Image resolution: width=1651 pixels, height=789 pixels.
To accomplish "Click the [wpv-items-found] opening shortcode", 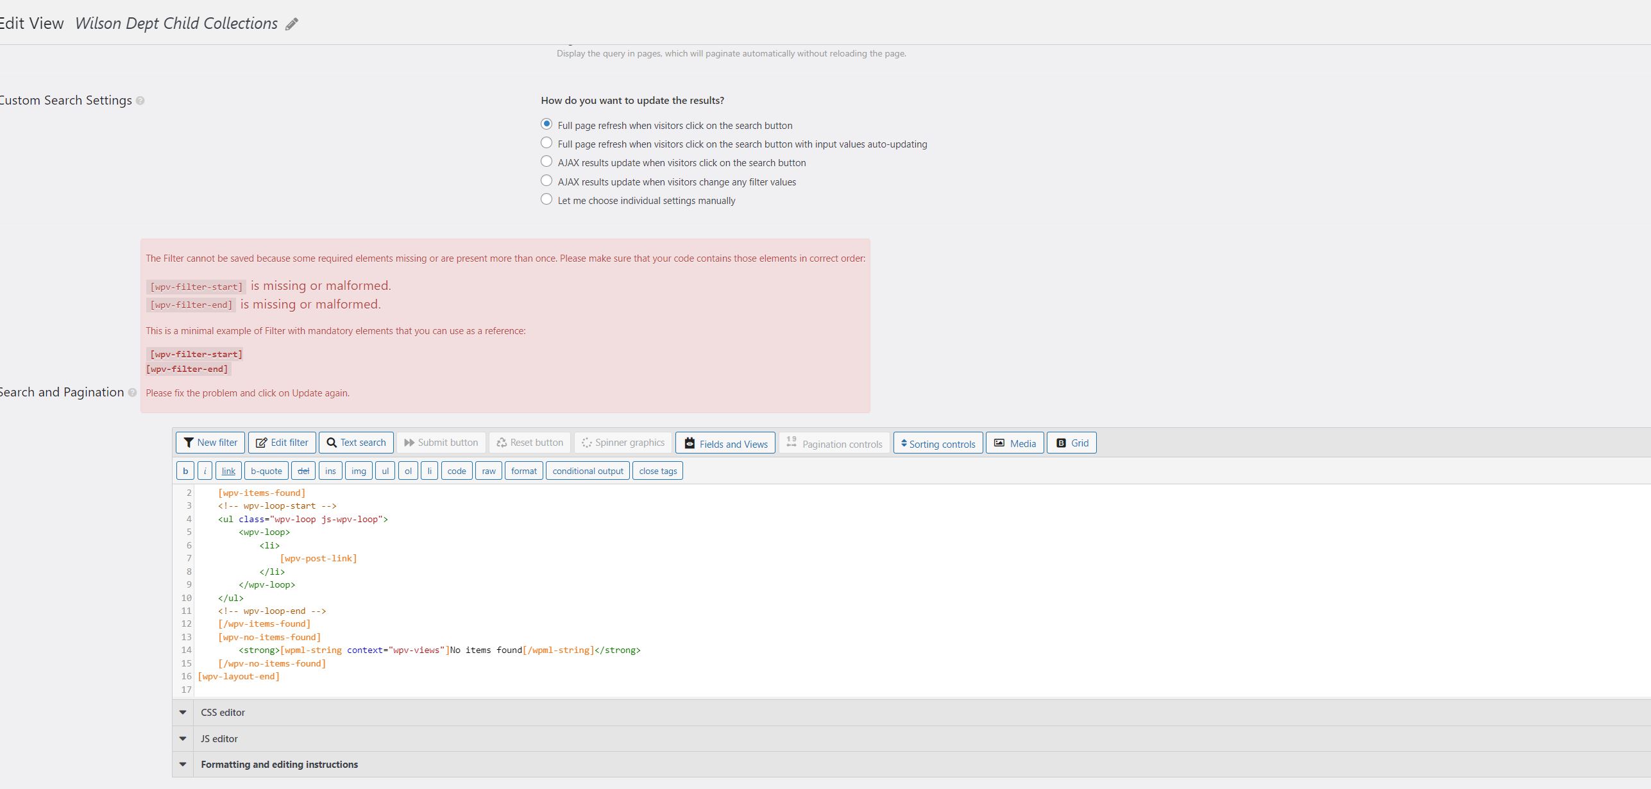I will coord(262,493).
